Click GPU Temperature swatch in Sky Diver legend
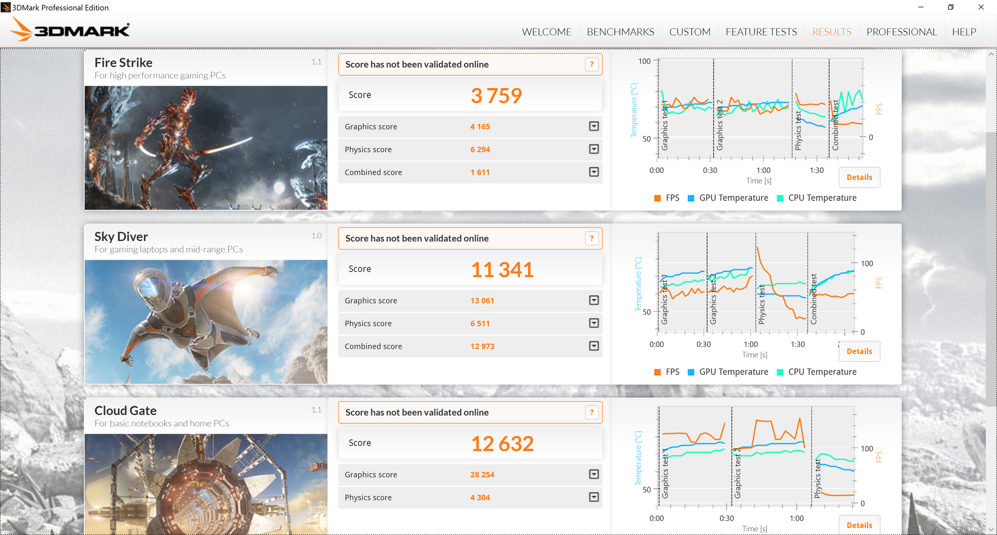The height and width of the screenshot is (535, 997). (691, 372)
